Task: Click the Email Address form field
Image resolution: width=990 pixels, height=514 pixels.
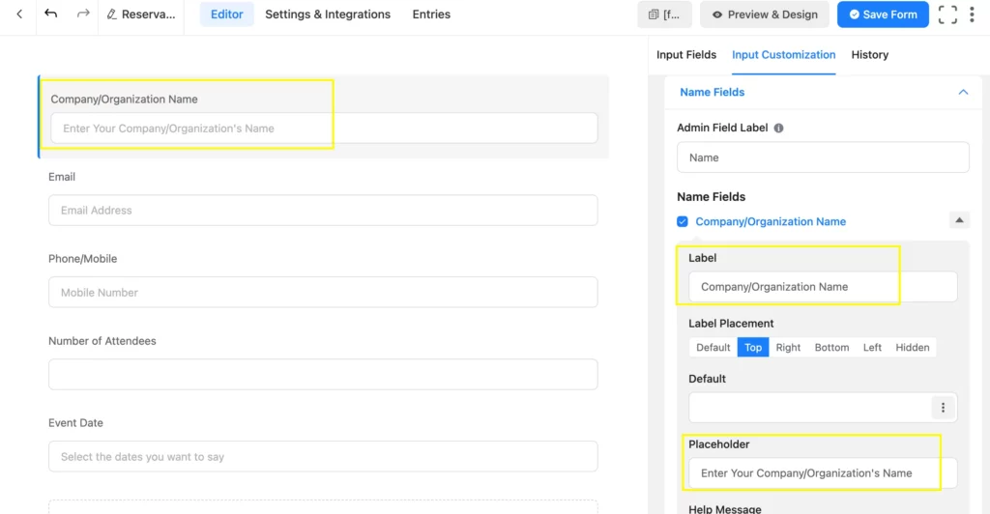Action: click(x=323, y=210)
